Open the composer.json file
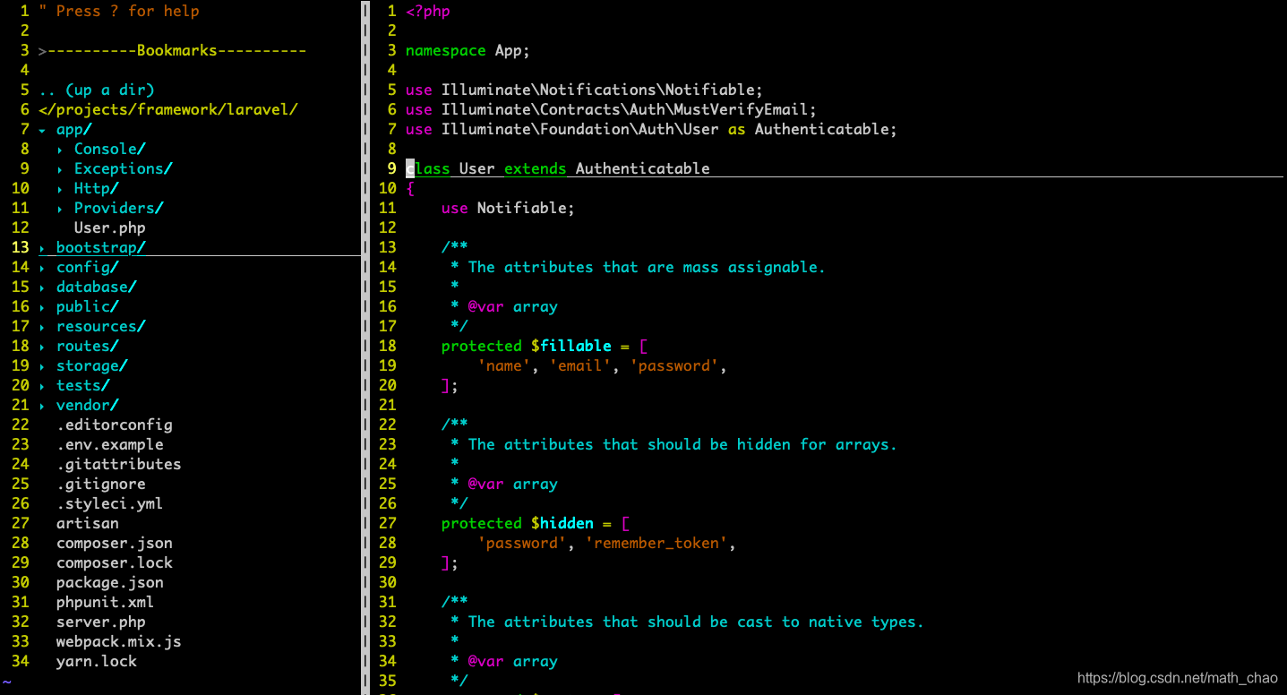 pos(115,544)
